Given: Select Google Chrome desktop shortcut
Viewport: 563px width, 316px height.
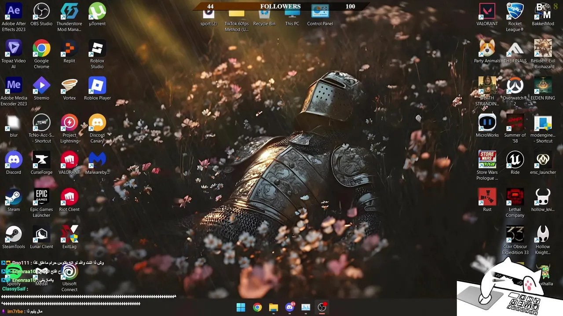Looking at the screenshot, I should [41, 55].
